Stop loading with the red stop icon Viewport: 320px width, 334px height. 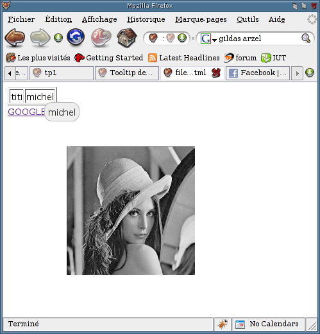101,38
